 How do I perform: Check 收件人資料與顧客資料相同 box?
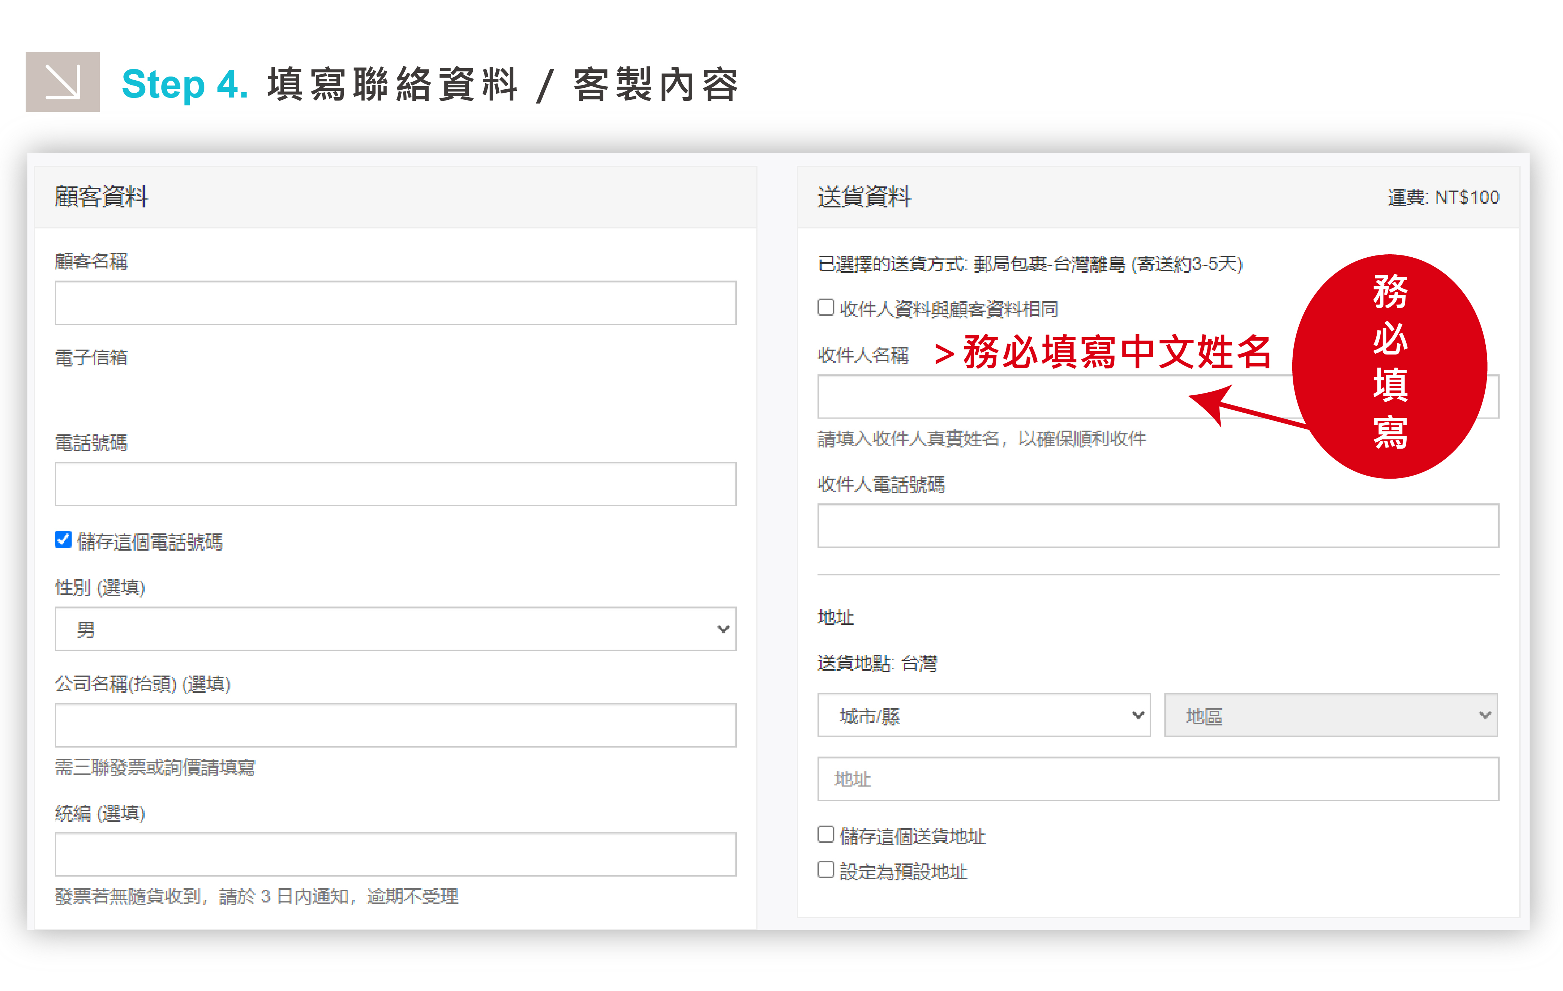point(826,307)
